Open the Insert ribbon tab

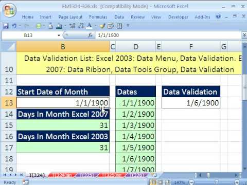point(46,17)
